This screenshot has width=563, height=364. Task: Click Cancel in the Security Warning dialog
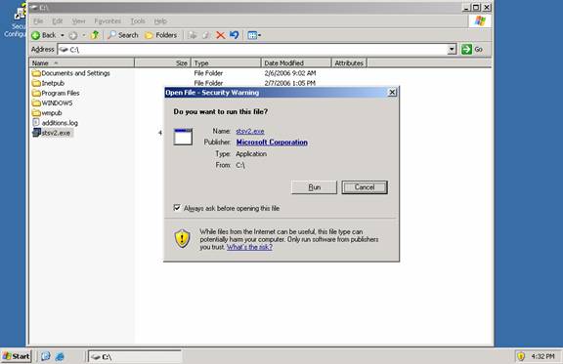(365, 187)
